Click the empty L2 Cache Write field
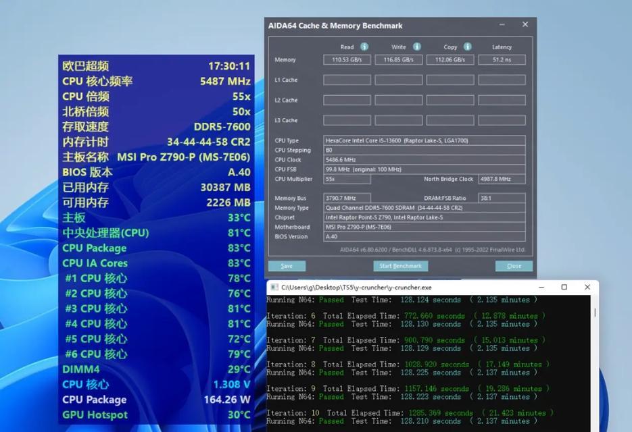Screen dimensions: 632x432 [399, 100]
